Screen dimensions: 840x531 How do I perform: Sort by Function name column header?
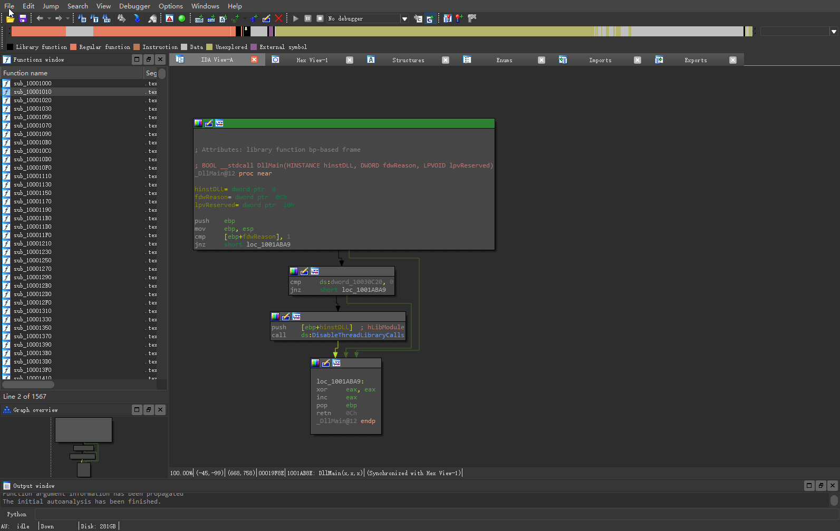point(72,73)
